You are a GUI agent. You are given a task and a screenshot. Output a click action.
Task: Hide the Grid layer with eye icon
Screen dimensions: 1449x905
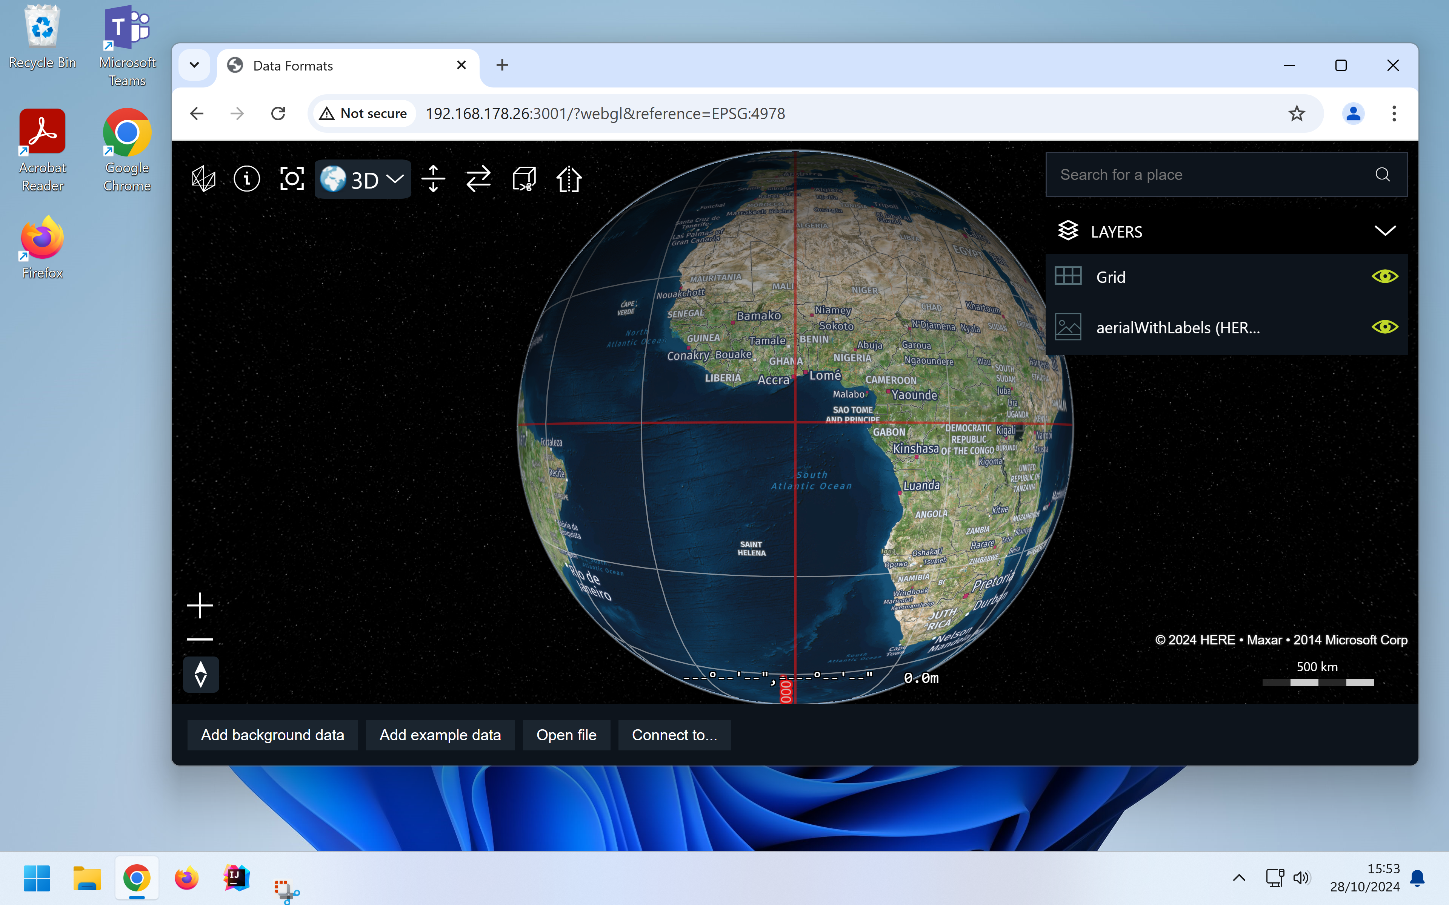1384,276
